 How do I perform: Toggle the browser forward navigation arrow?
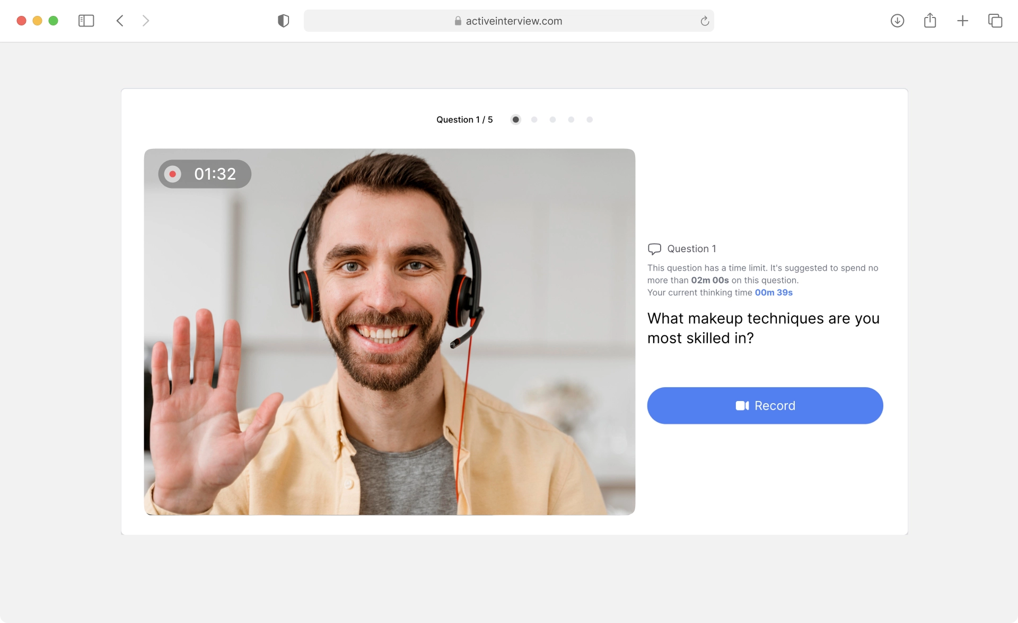145,20
